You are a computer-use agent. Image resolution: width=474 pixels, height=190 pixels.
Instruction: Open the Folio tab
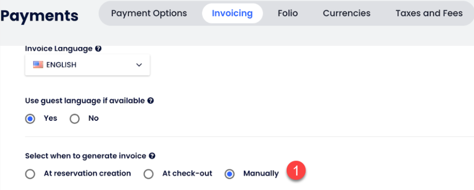click(x=288, y=13)
